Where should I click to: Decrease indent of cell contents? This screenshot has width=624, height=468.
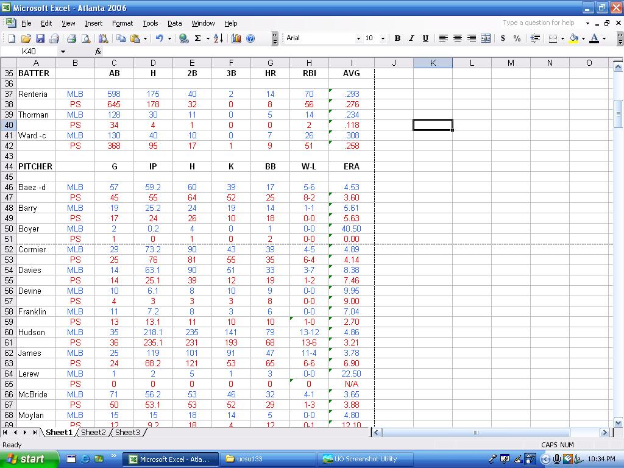(535, 38)
